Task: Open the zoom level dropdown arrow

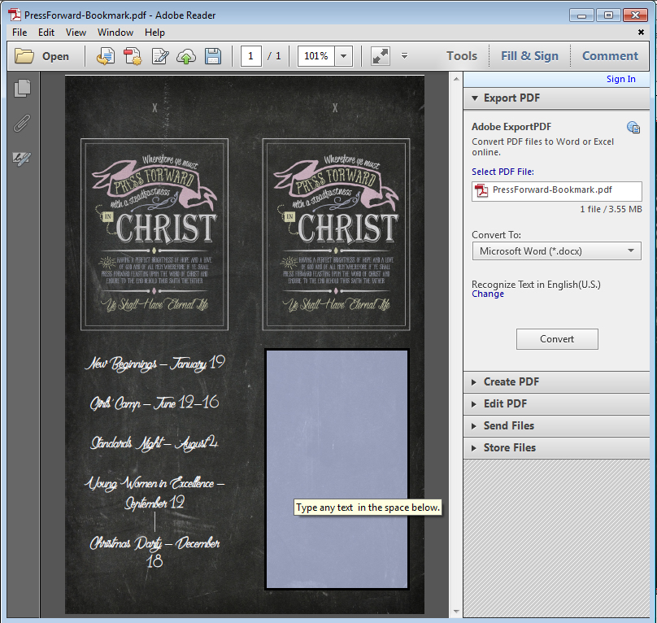Action: pos(344,56)
